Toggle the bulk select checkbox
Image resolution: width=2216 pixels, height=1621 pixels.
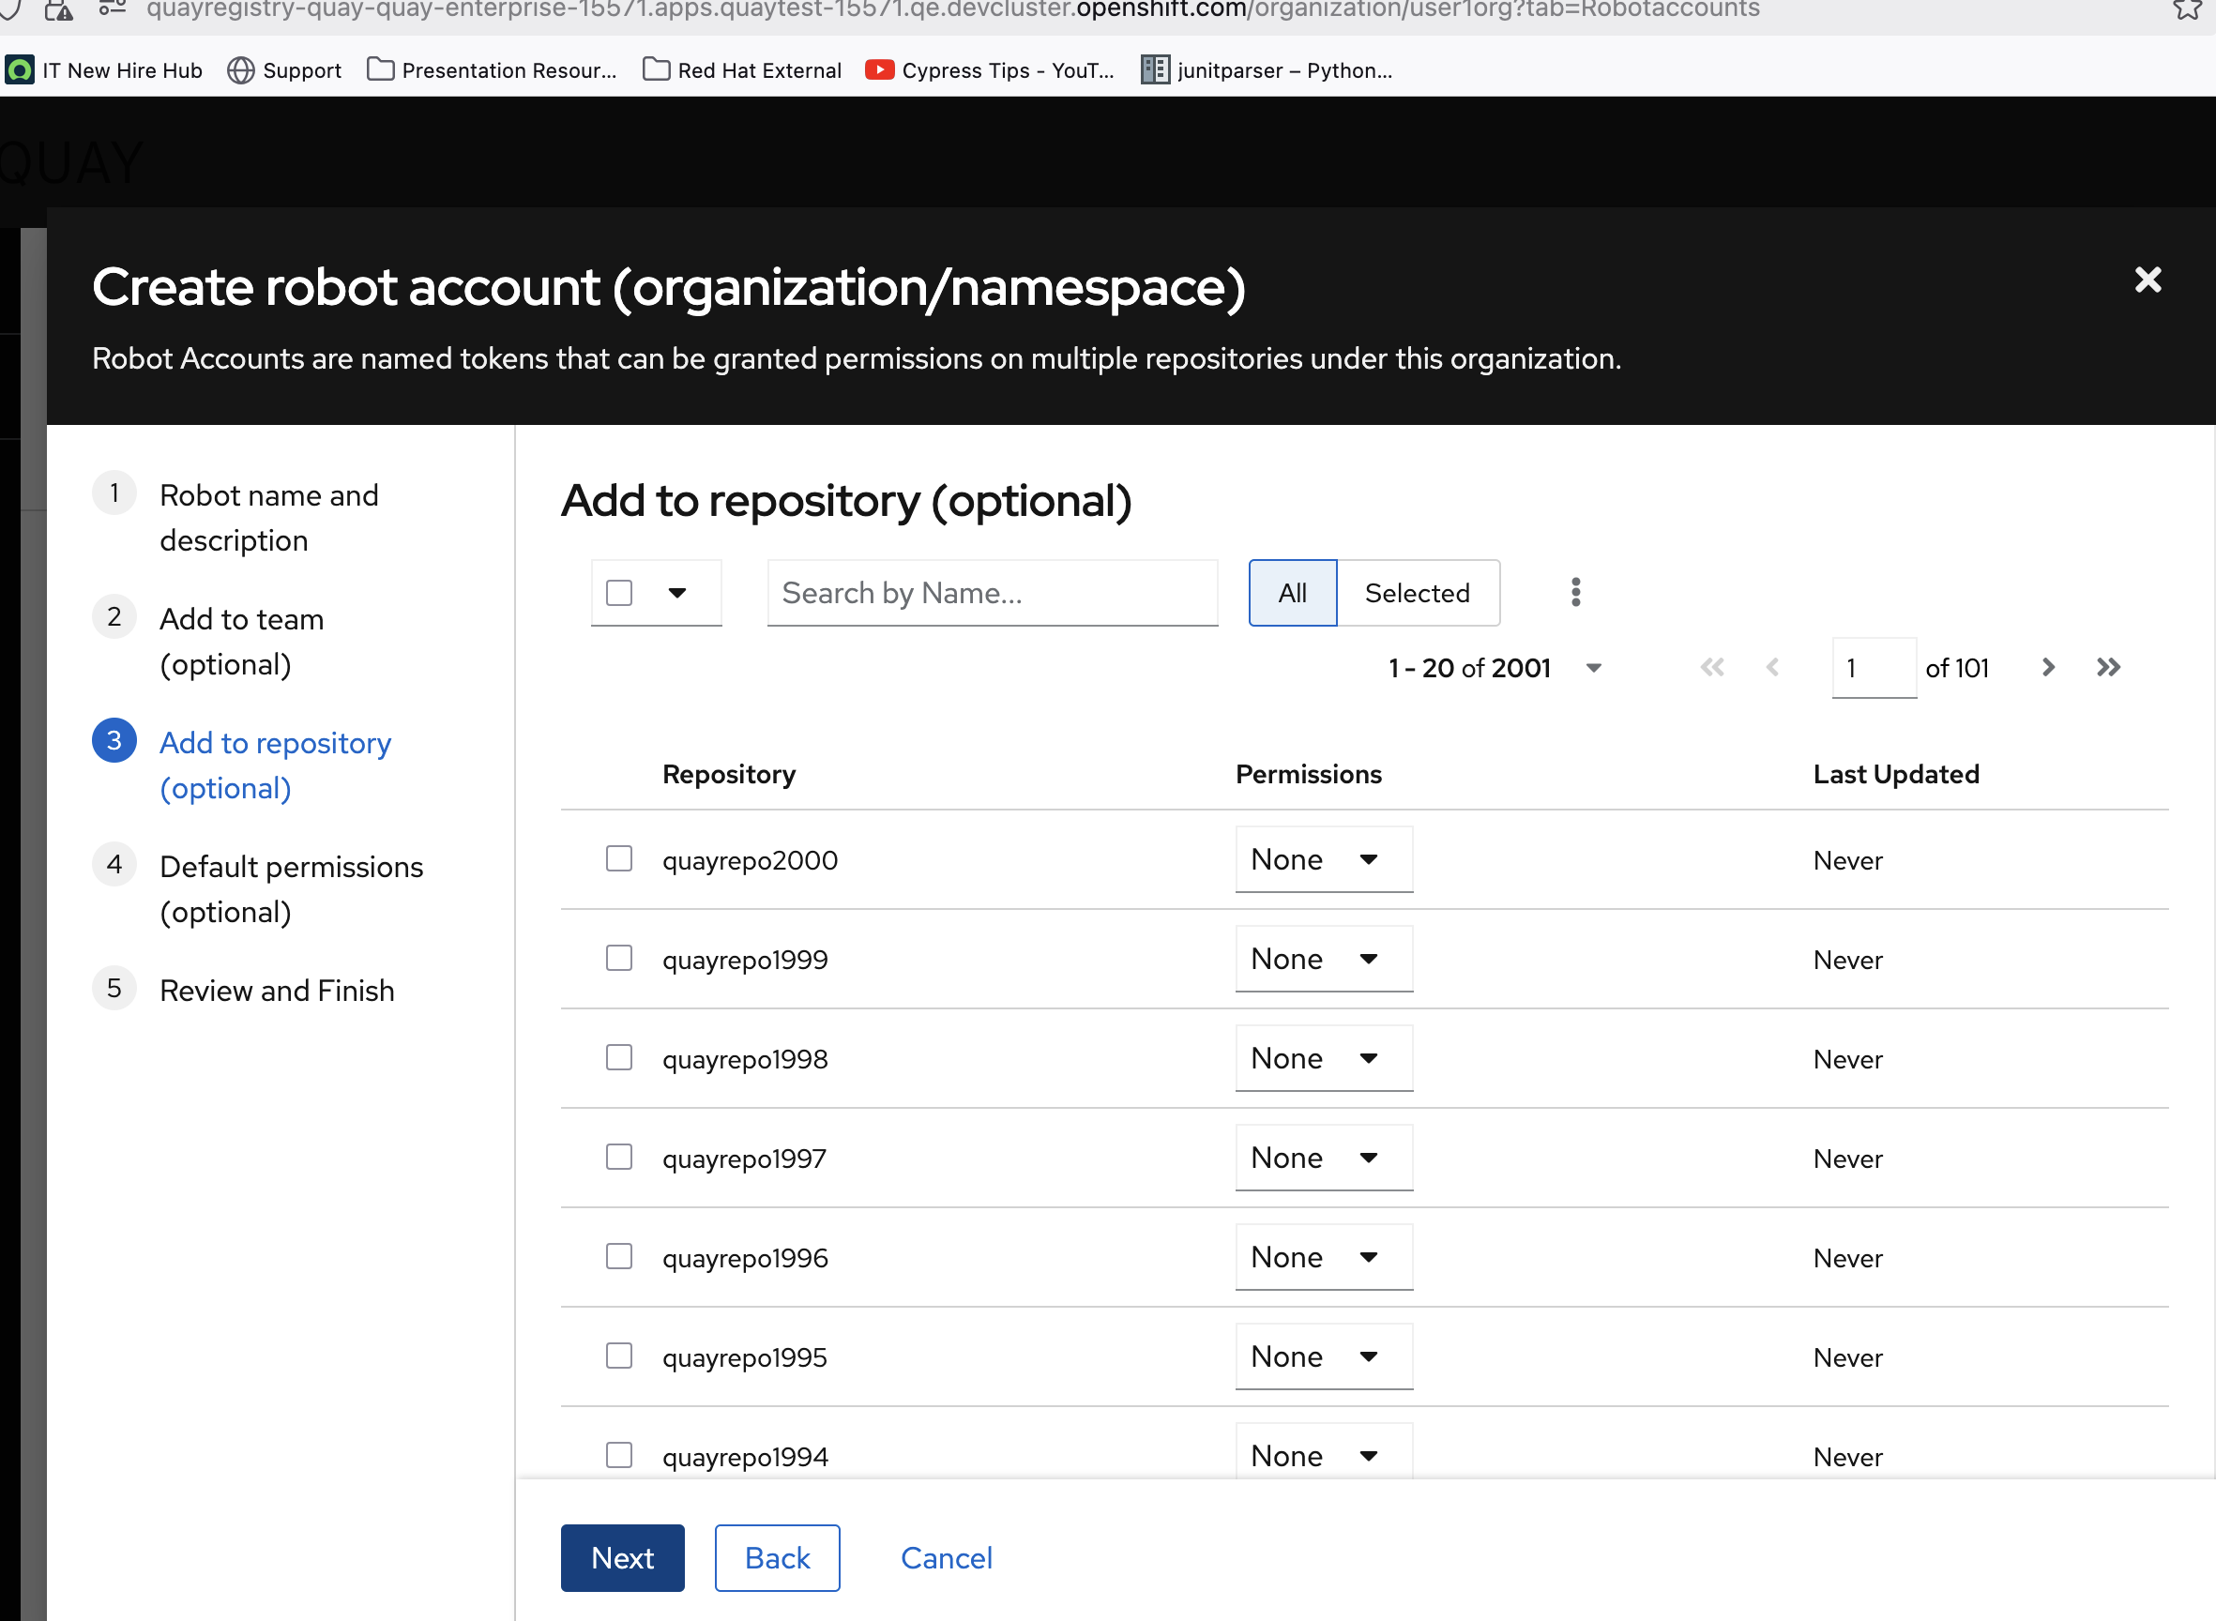click(x=618, y=593)
